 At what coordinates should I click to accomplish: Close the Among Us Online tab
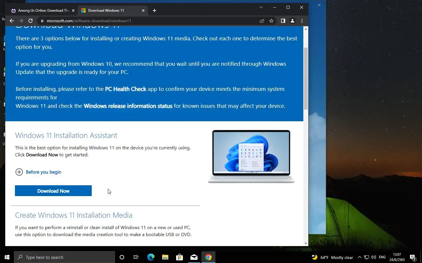tap(73, 11)
